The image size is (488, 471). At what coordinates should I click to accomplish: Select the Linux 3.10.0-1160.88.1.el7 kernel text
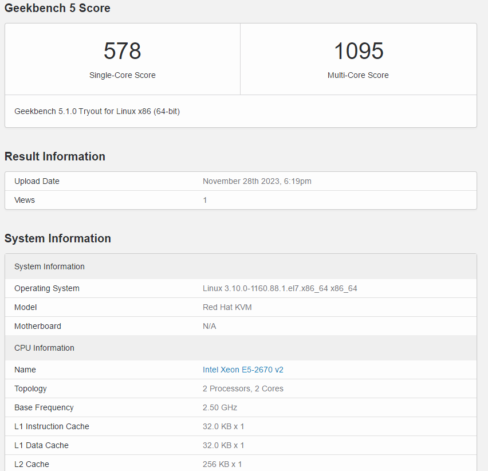pos(280,288)
